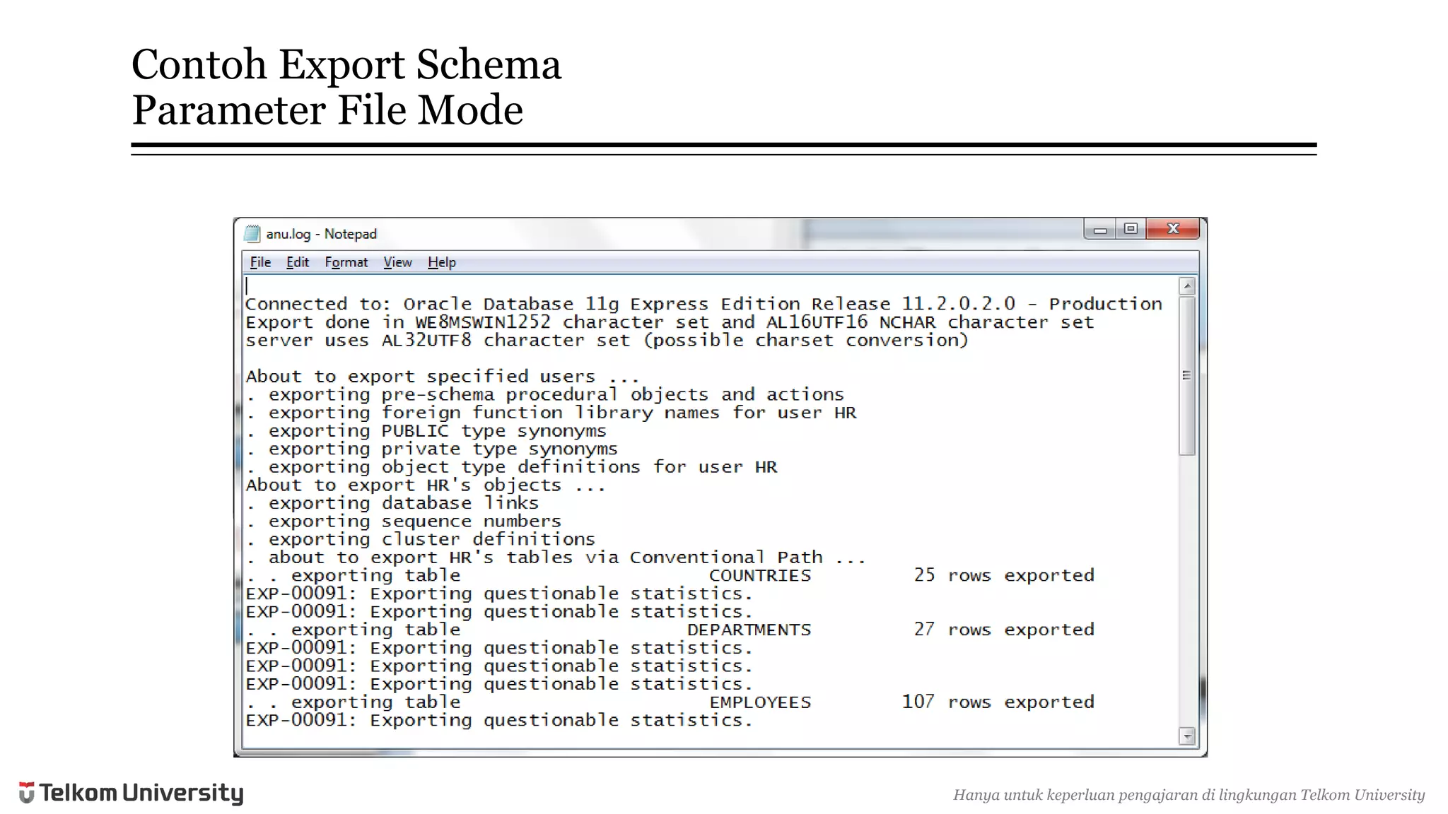Click the vertical scrollbar thumb
Viewport: 1448px width, 814px height.
click(1187, 376)
